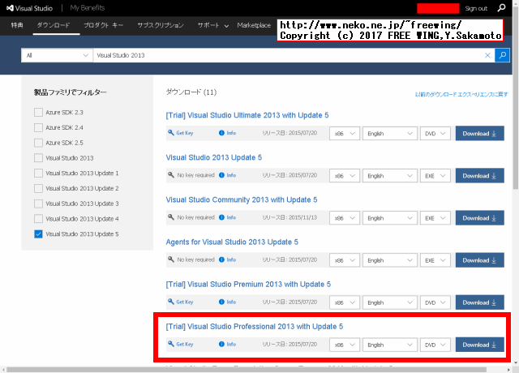Clear the search box with X icon
The image size is (519, 373).
tap(487, 55)
